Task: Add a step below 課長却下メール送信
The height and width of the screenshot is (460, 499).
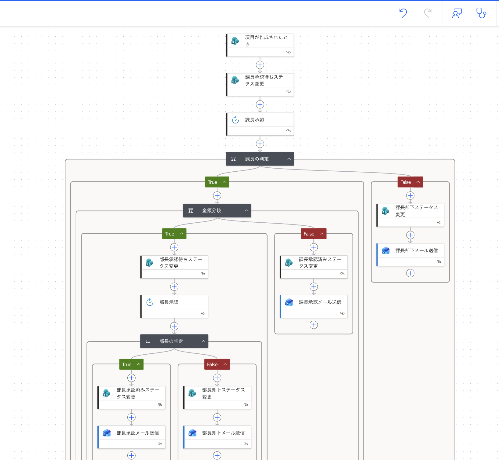Action: 410,273
